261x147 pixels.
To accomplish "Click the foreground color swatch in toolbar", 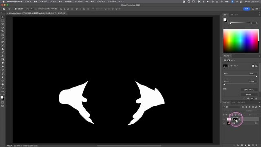I will pos(2,97).
